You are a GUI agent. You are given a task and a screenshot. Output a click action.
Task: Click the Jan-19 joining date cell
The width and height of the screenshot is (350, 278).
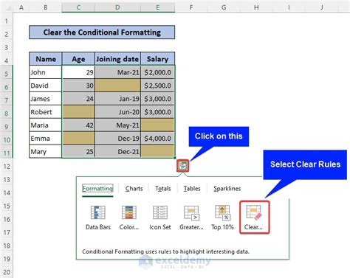tap(117, 99)
